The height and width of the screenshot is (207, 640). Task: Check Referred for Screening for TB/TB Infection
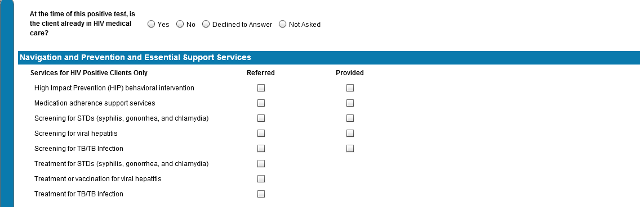[x=261, y=149]
